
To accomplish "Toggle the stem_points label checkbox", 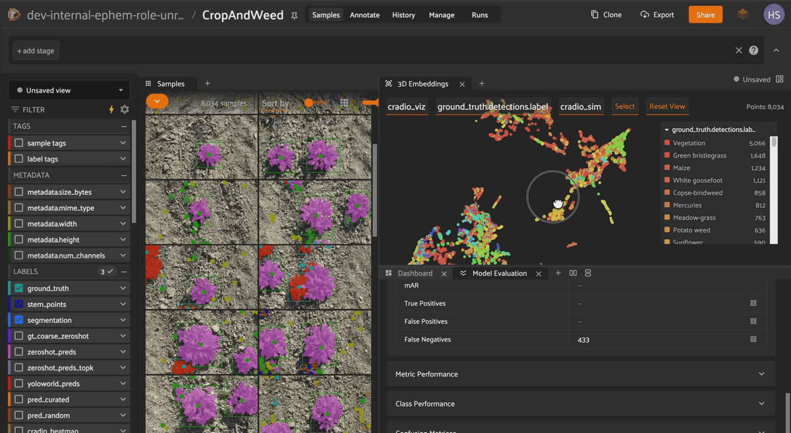I will [18, 304].
